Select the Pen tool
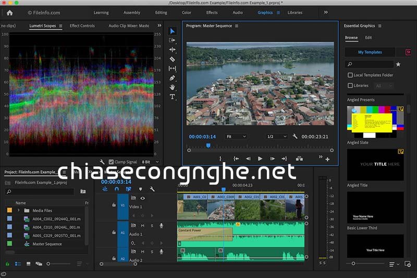Screen dimensions: 417x278 (173, 78)
